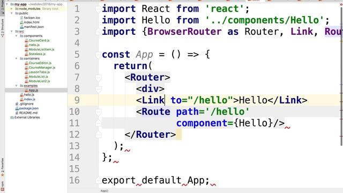This screenshot has width=343, height=193.
Task: Select External Libraries node
Action: (27, 117)
